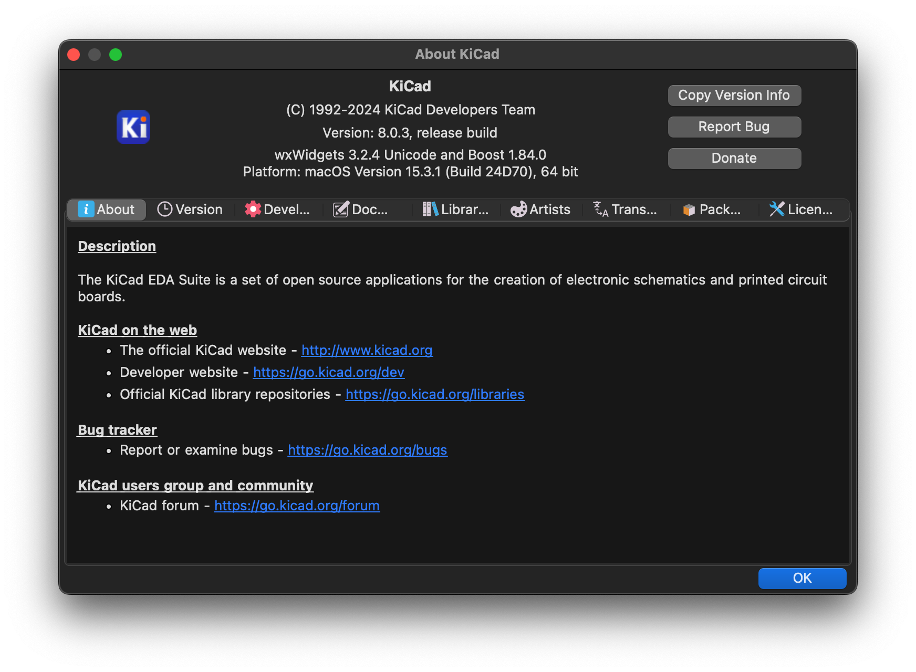This screenshot has width=916, height=672.
Task: Close the About KiCad window
Action: point(74,55)
